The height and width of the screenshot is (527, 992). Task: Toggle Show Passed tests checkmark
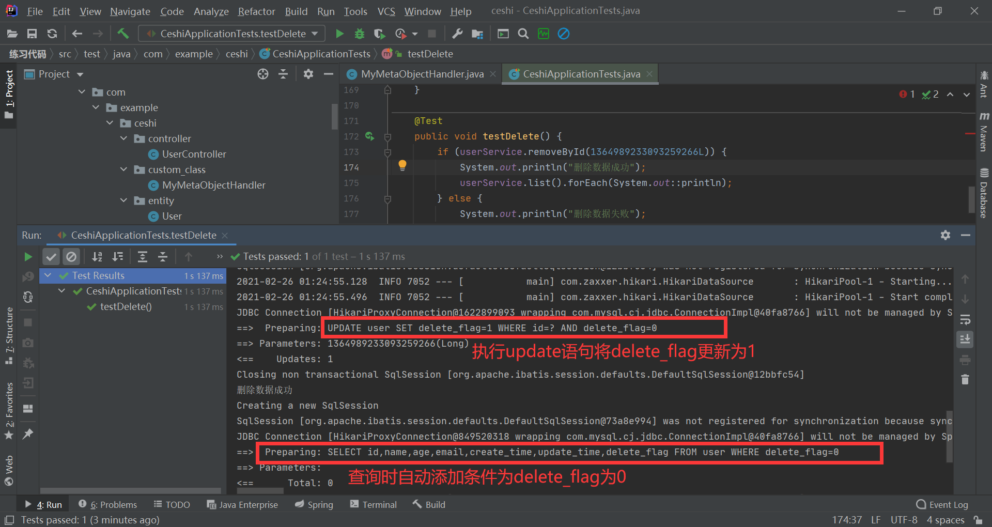coord(51,257)
